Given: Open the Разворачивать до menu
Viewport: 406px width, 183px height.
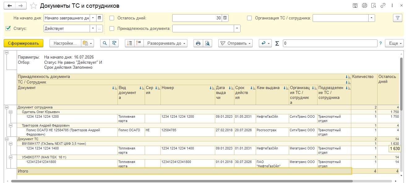Looking at the screenshot, I should tap(166, 43).
